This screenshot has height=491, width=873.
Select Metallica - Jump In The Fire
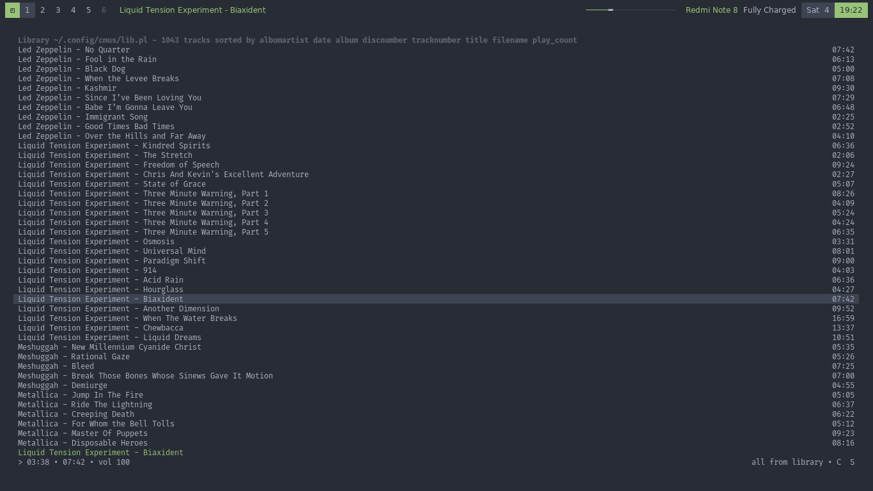[x=436, y=395]
